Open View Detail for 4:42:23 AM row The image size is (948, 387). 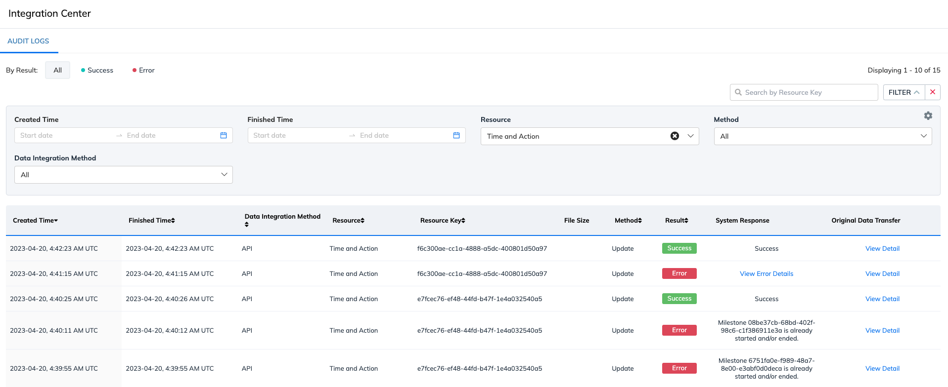pos(882,248)
